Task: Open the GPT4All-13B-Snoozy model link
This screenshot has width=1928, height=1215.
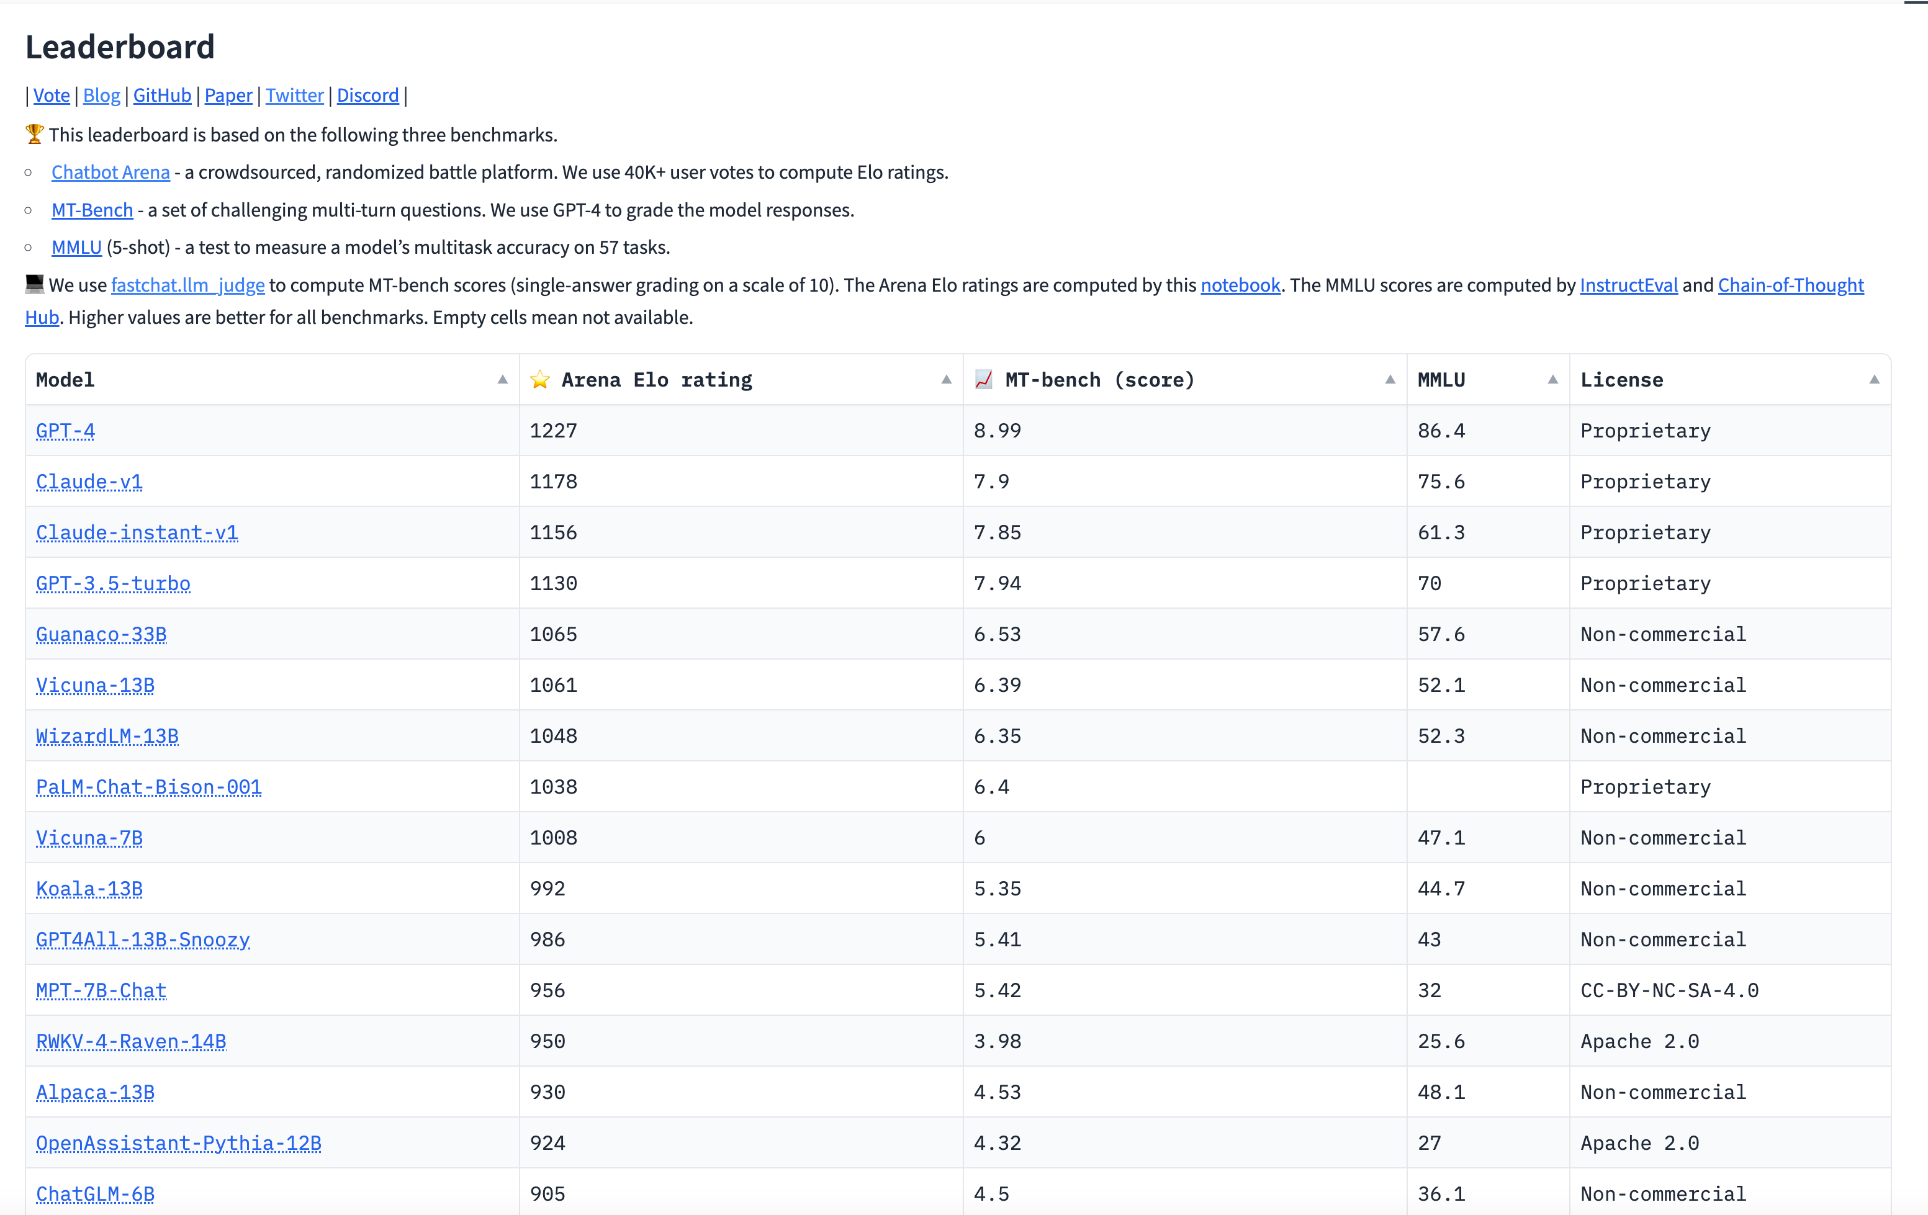Action: 143,939
